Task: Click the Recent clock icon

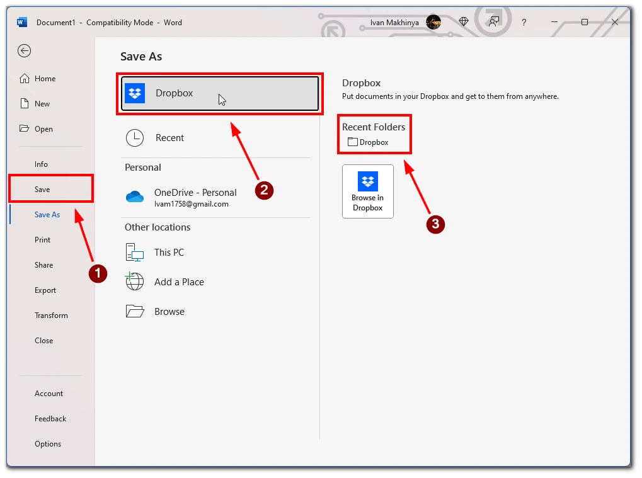Action: [x=135, y=138]
